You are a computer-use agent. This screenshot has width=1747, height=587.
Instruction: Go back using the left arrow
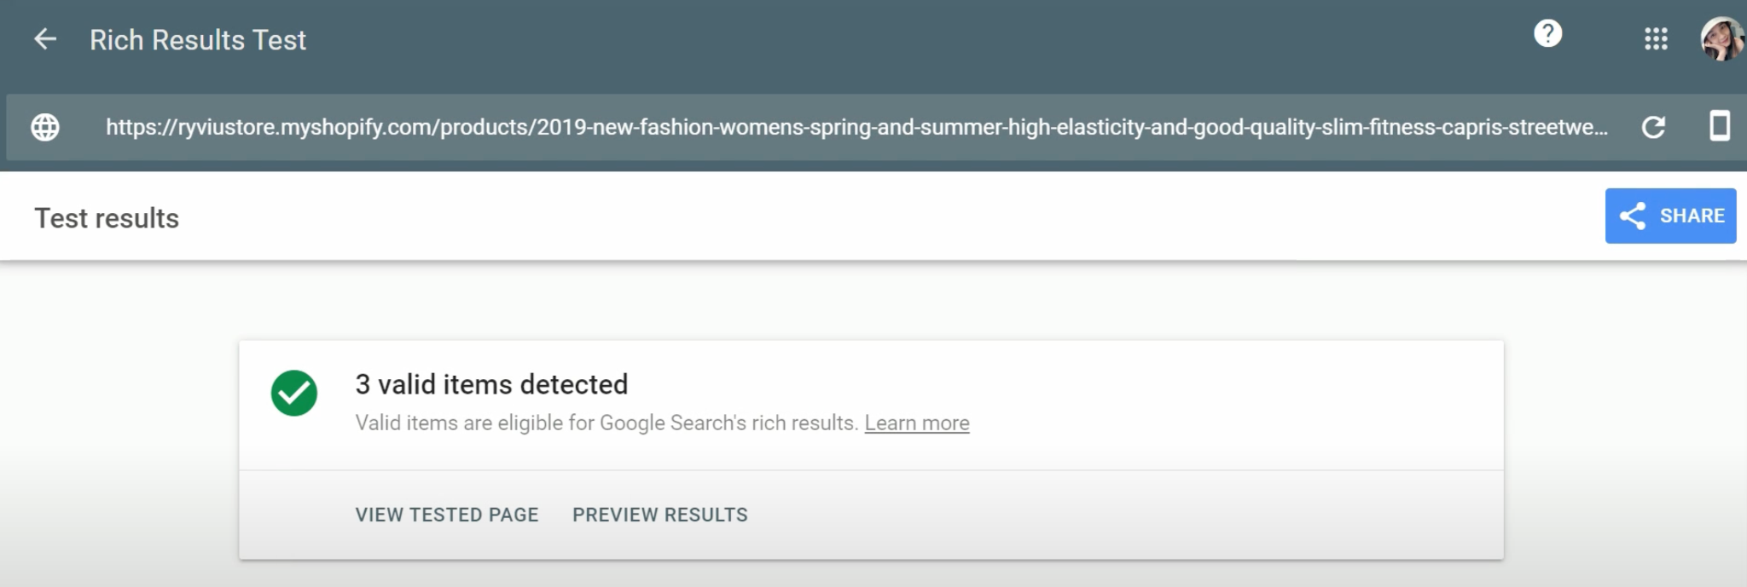[45, 39]
